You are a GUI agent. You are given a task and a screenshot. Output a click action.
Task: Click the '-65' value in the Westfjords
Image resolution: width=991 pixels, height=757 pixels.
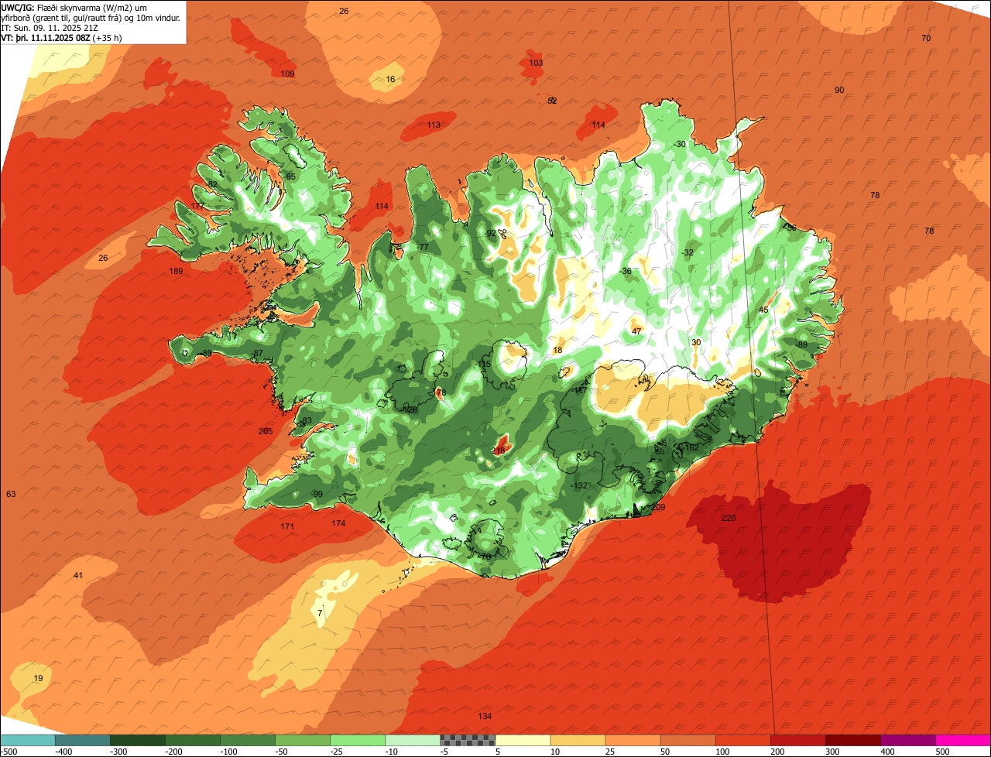(x=290, y=177)
